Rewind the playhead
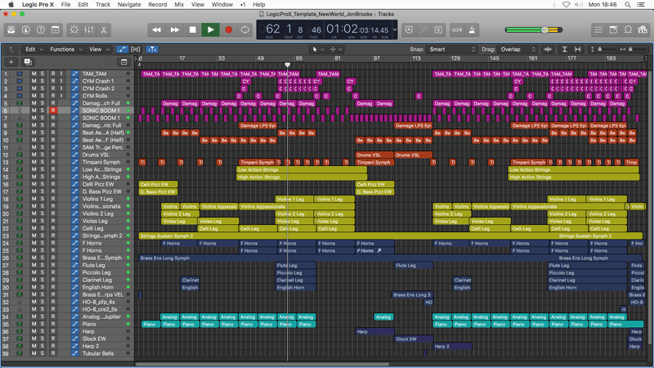 156,30
